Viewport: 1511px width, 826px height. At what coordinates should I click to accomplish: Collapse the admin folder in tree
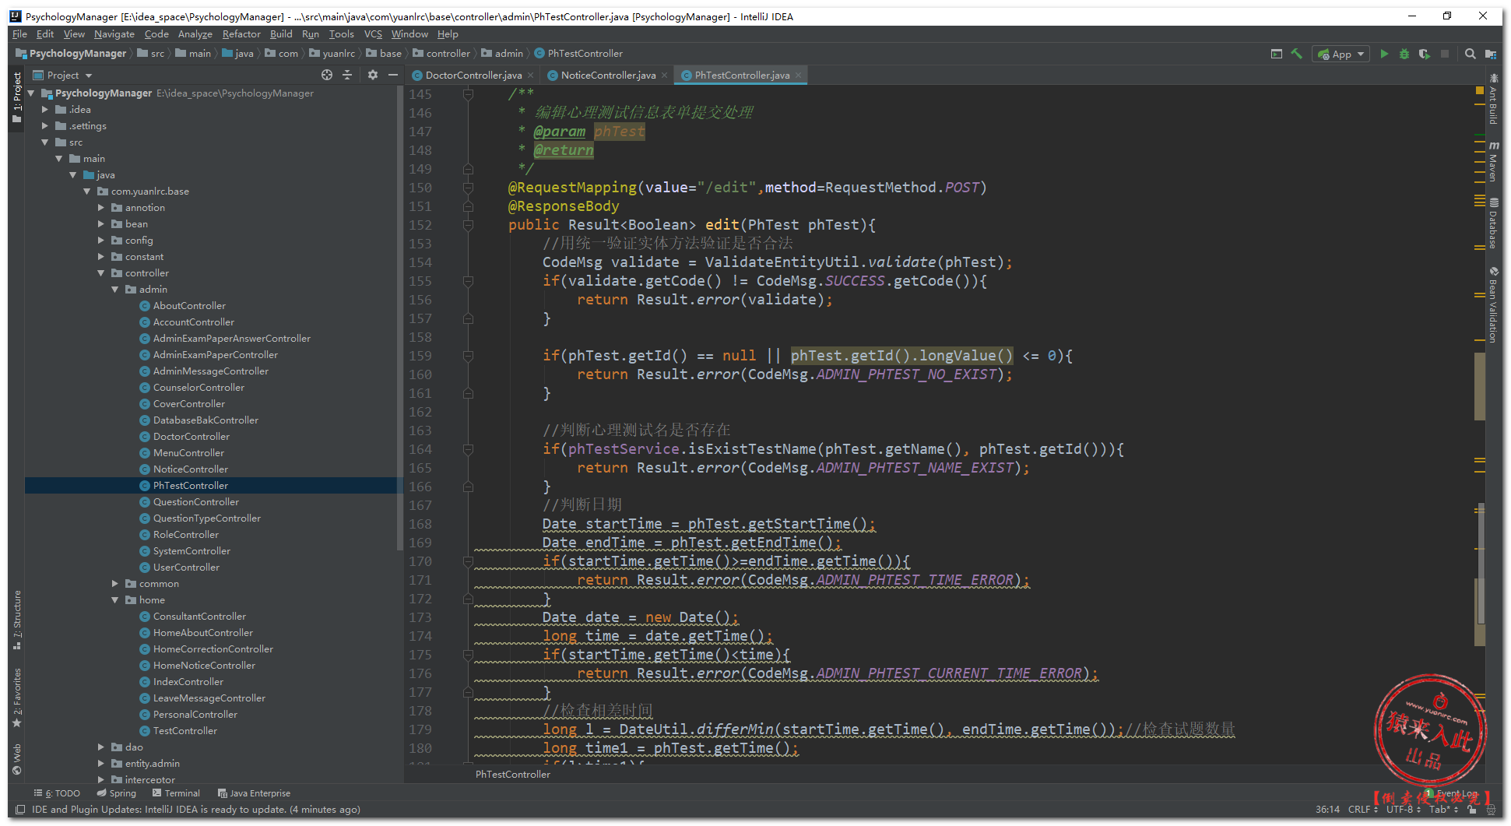[115, 290]
